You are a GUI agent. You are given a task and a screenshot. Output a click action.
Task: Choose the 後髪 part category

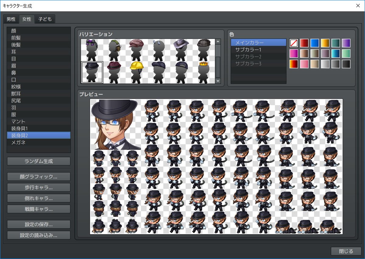[39, 45]
